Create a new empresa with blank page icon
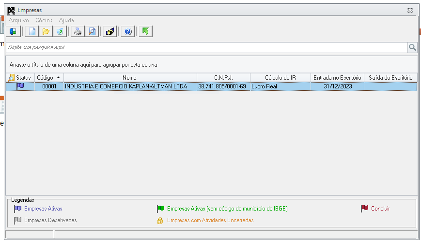 32,32
